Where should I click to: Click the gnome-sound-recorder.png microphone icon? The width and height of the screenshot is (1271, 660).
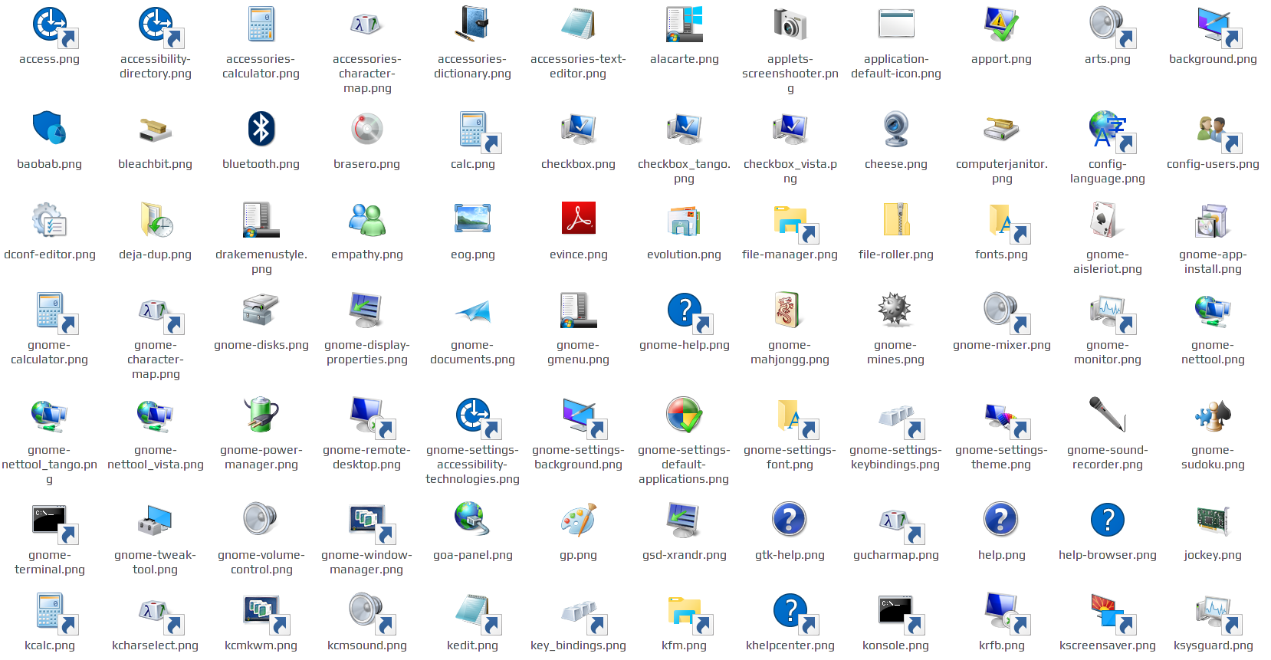1108,414
